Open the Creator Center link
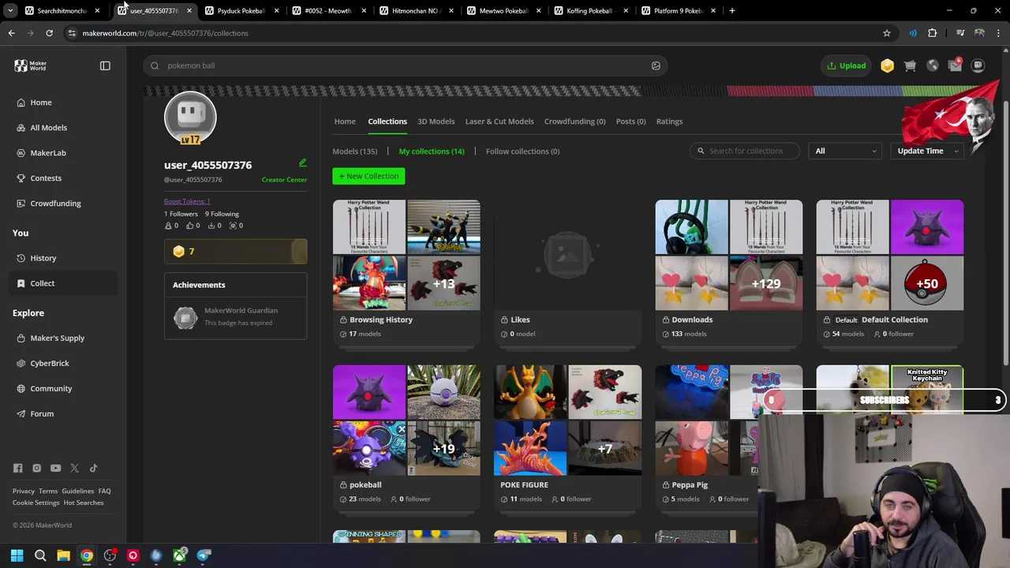The image size is (1010, 568). pos(284,180)
